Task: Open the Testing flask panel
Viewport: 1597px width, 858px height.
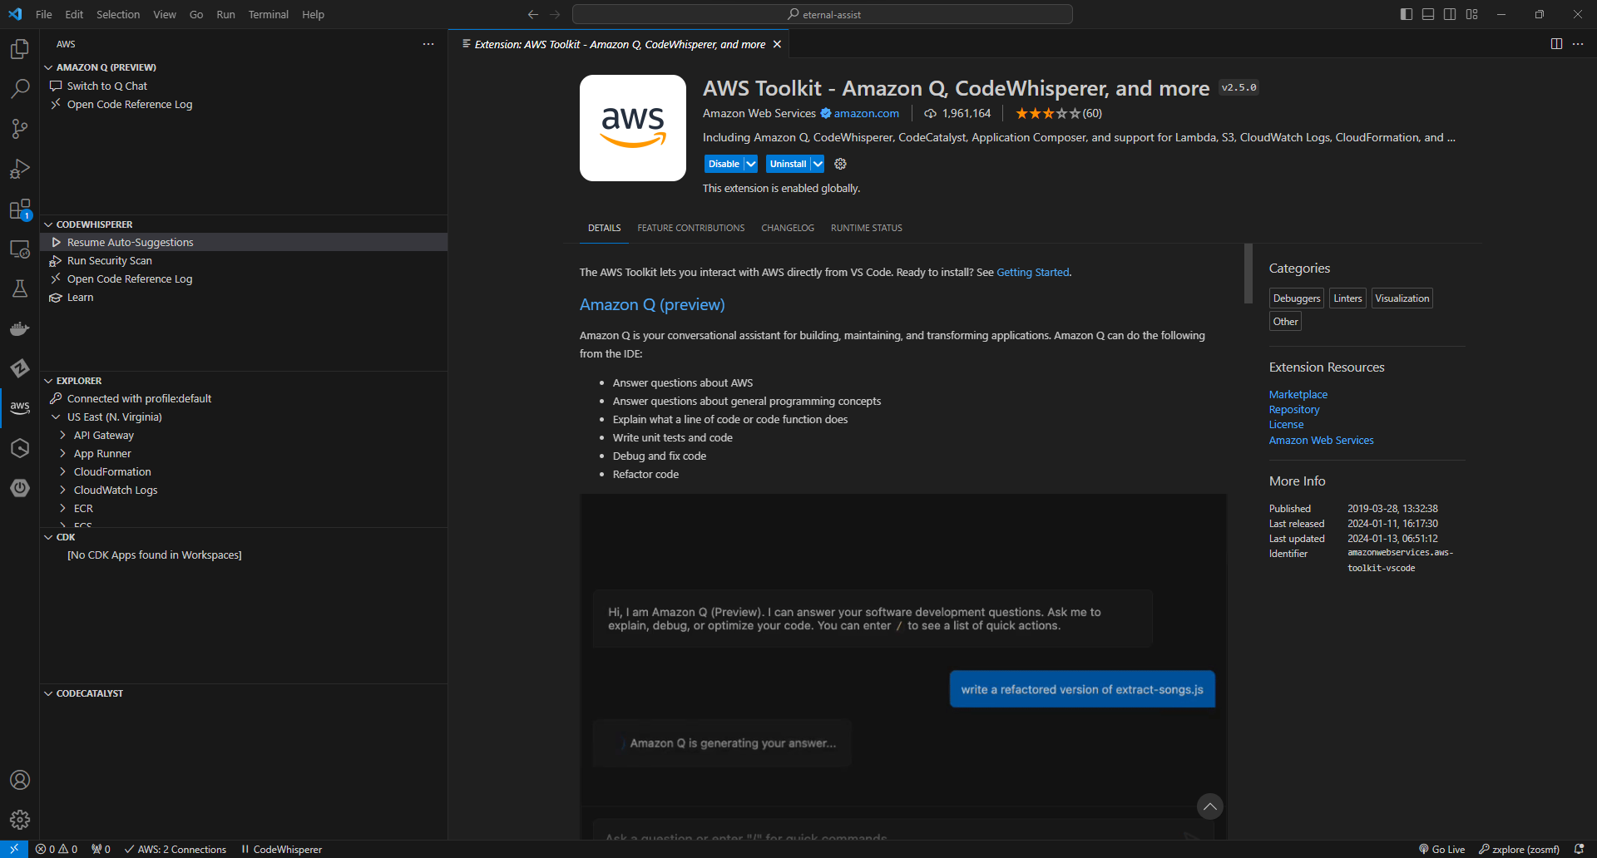Action: (x=20, y=288)
